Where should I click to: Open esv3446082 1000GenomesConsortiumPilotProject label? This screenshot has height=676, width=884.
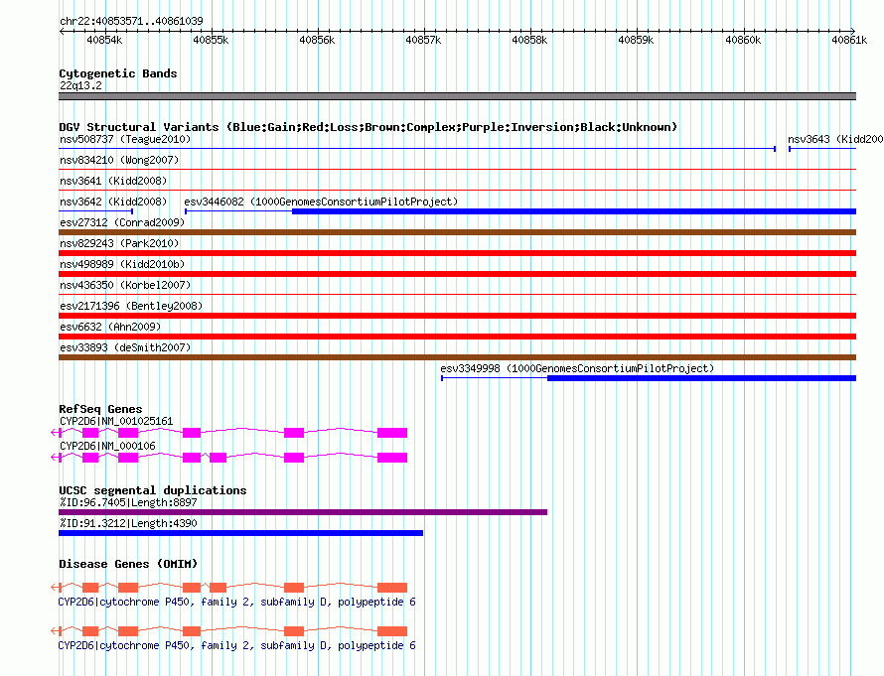pyautogui.click(x=321, y=202)
